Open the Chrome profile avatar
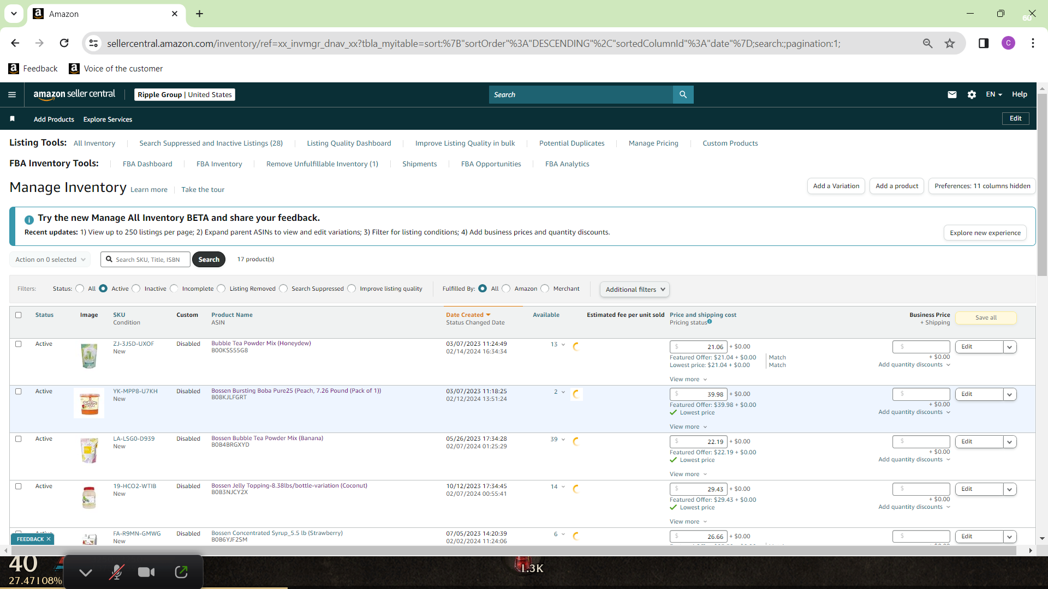Image resolution: width=1048 pixels, height=589 pixels. 1008,43
